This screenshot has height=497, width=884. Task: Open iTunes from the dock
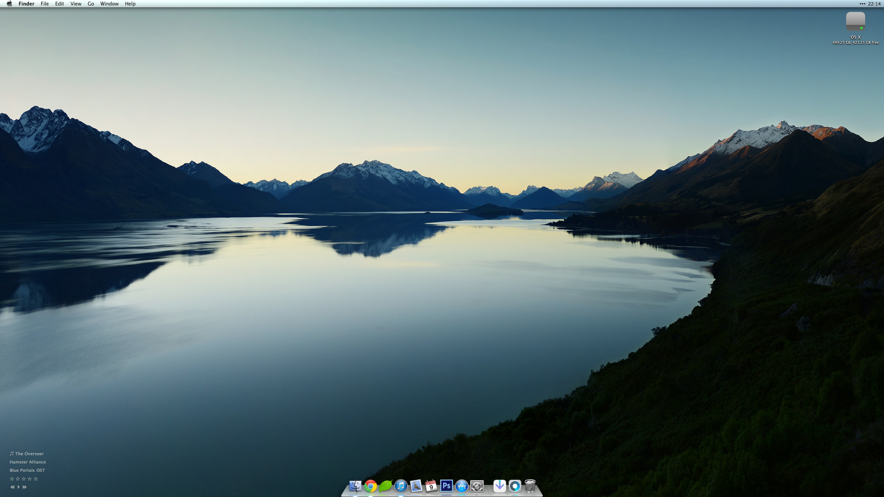[x=401, y=486]
